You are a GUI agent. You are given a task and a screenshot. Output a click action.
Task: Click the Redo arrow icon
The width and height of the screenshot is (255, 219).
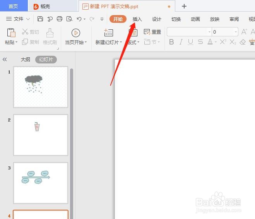coord(92,19)
